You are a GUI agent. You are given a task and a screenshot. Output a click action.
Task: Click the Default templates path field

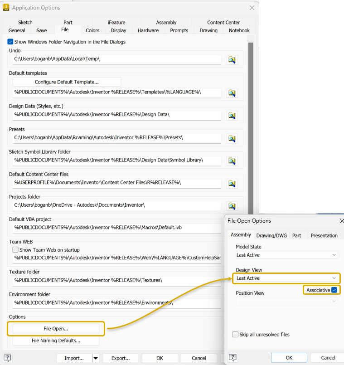pyautogui.click(x=117, y=92)
